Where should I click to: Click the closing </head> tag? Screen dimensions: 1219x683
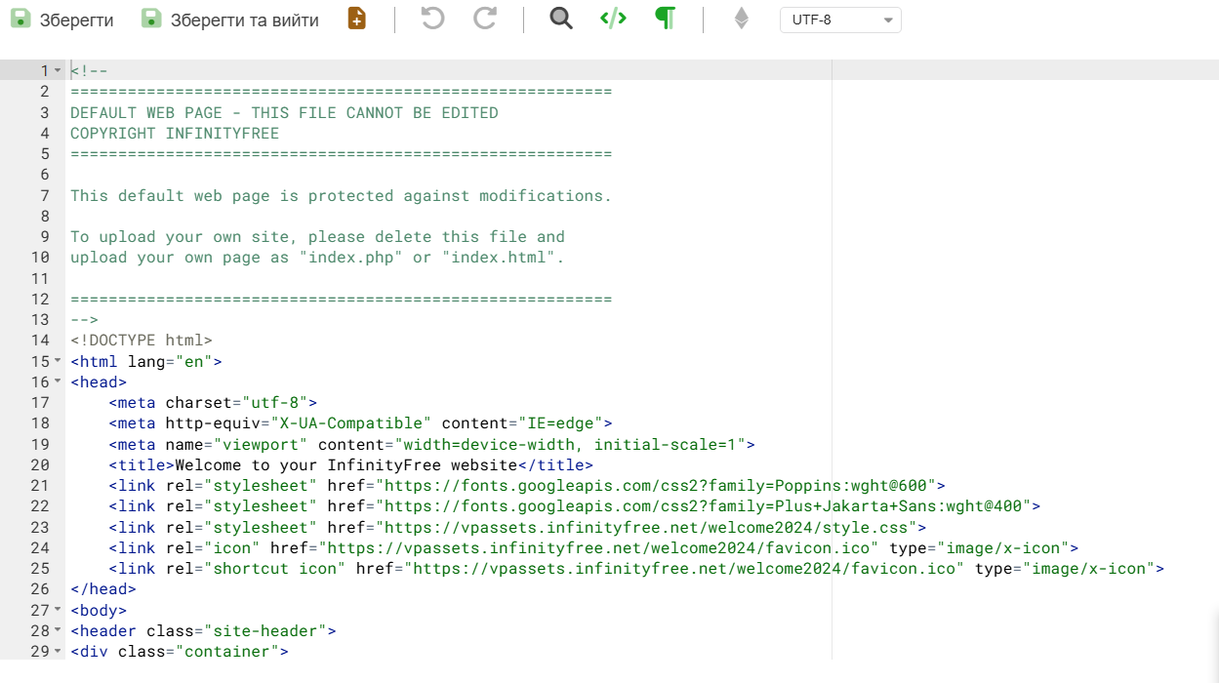(103, 589)
